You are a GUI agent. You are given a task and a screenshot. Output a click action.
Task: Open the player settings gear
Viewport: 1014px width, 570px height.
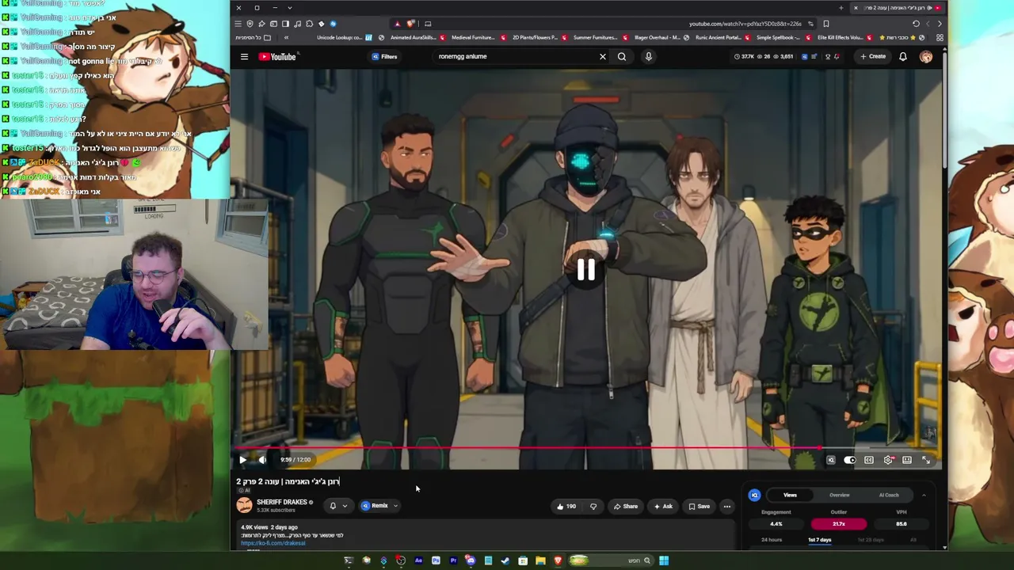(888, 460)
